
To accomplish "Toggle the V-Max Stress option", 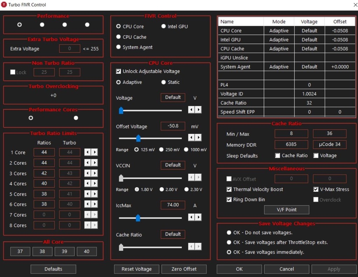I will (x=315, y=189).
